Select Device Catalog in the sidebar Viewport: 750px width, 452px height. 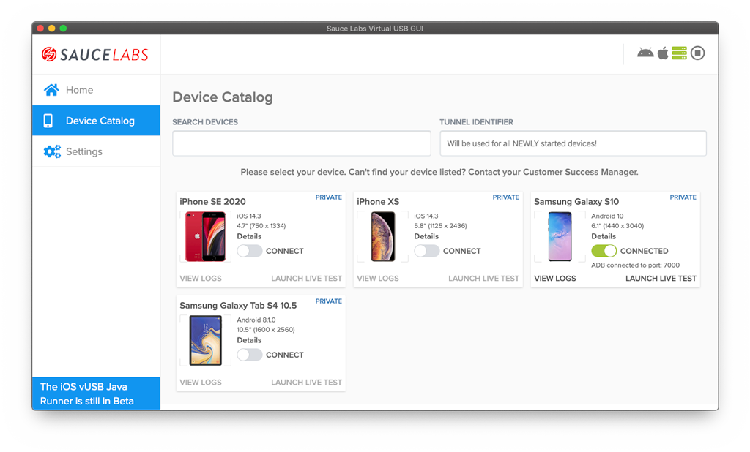tap(96, 121)
